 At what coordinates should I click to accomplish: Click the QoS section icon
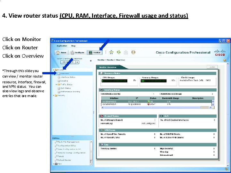(162, 116)
